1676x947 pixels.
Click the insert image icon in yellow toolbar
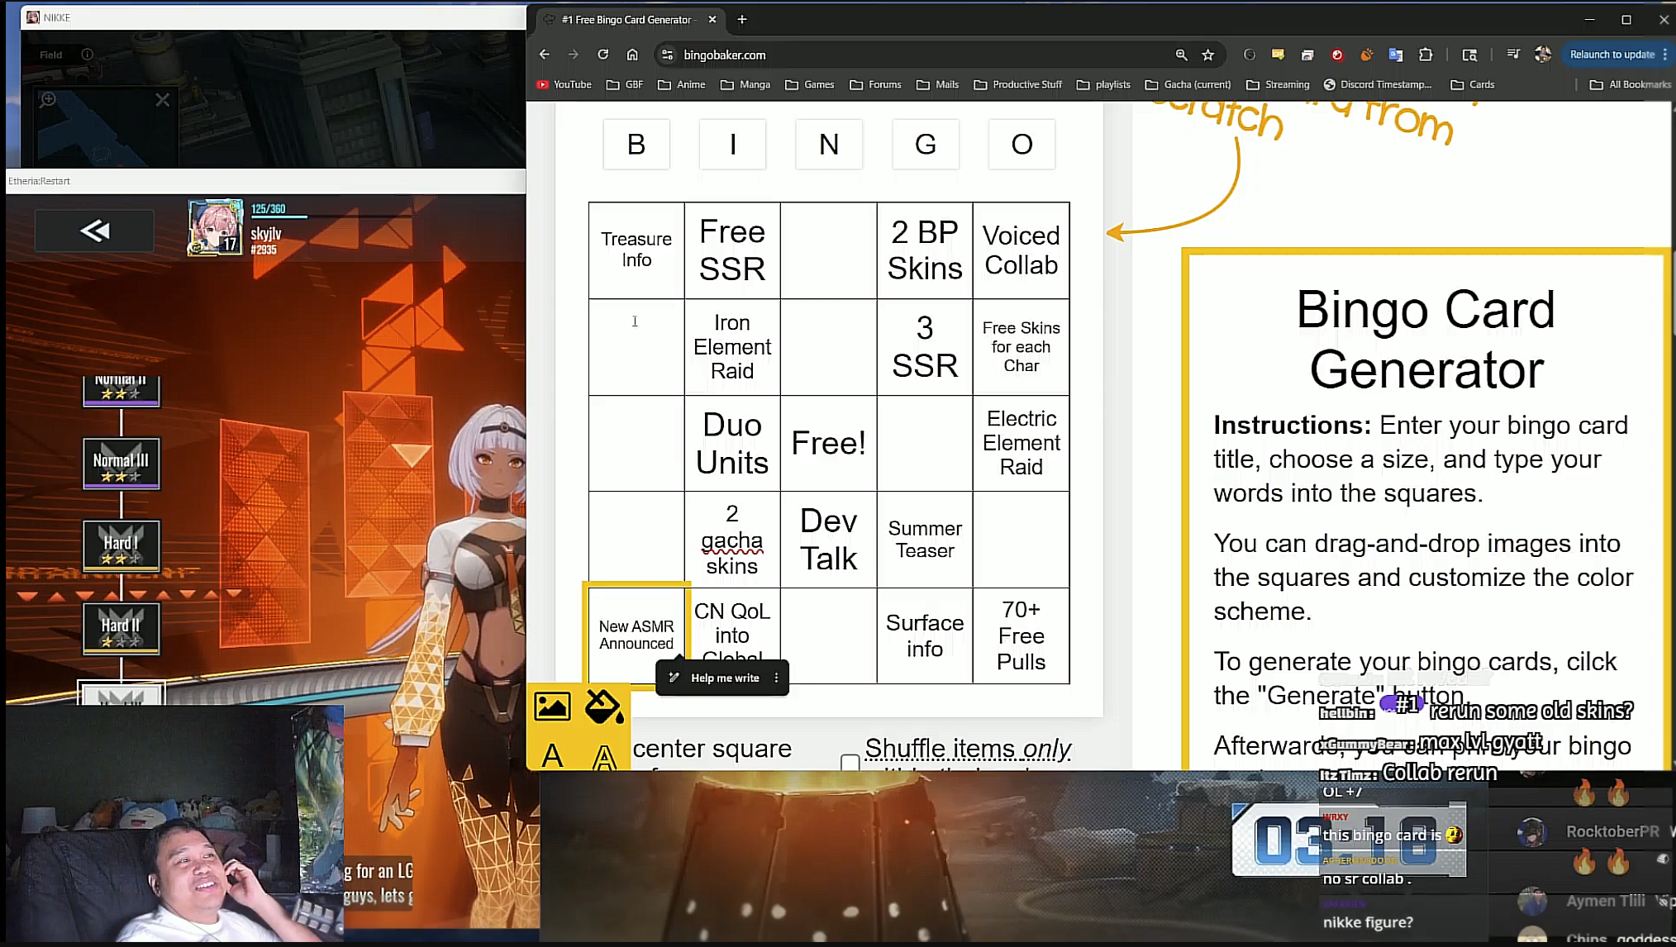(552, 707)
